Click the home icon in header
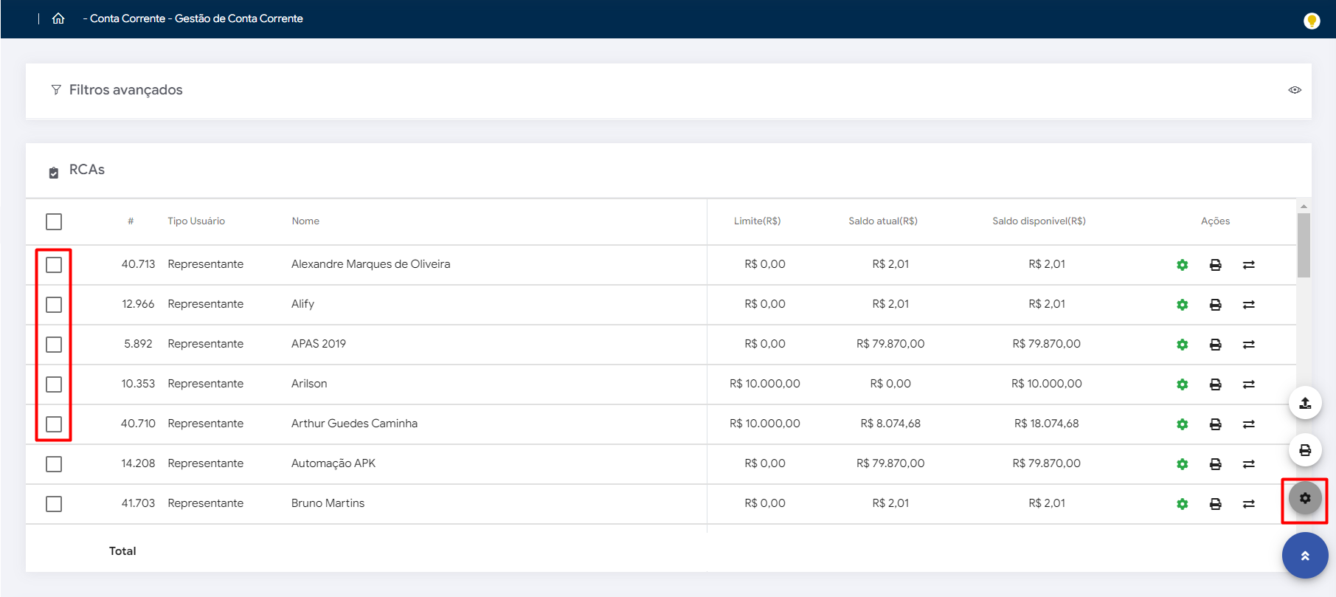This screenshot has width=1336, height=597. tap(58, 18)
